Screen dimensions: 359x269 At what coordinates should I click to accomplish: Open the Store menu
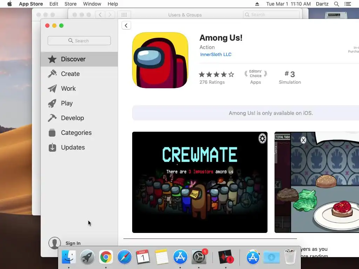pos(70,4)
